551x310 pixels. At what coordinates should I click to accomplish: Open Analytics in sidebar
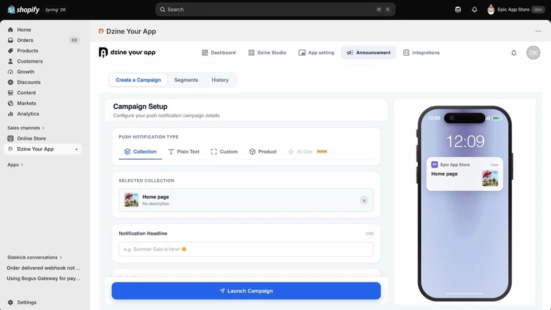coord(28,114)
